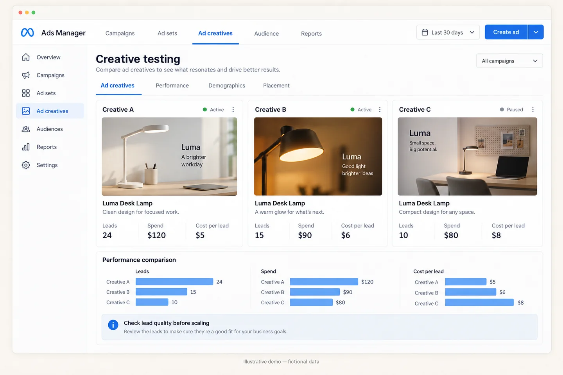Screen dimensions: 563x375
Task: Click the Creative C small space ad thumbnail
Action: pos(467,157)
